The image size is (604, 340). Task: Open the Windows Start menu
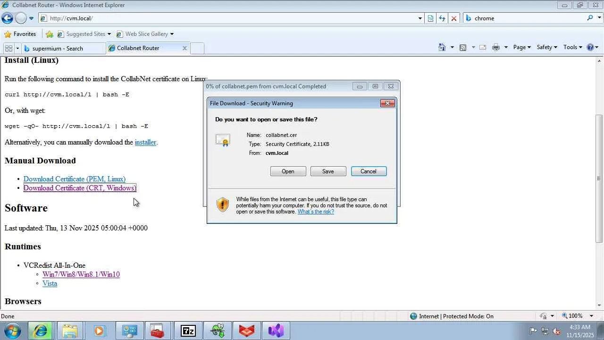[11, 331]
